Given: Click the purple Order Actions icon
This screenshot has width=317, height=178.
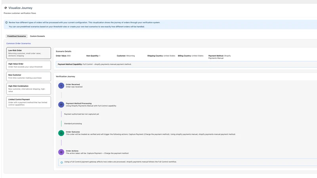Looking at the screenshot, I should click(x=61, y=152).
